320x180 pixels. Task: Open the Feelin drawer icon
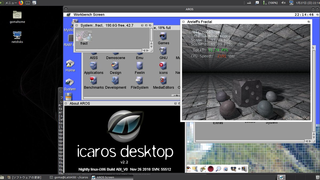pos(139,66)
